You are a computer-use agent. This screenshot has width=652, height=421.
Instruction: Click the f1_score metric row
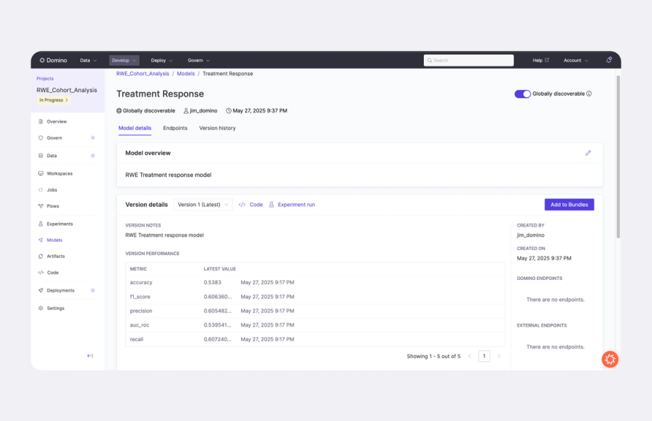(x=315, y=297)
